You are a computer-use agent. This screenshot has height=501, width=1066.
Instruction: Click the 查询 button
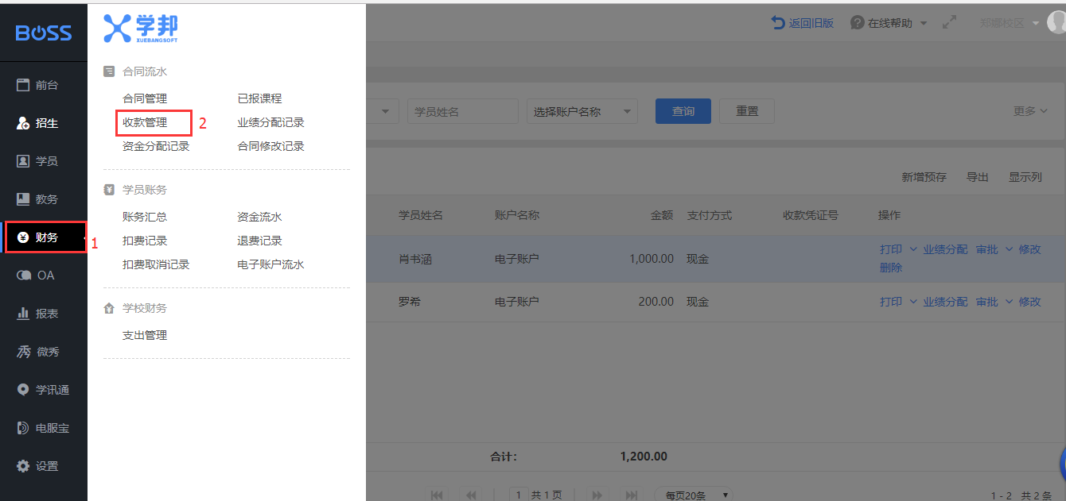point(683,111)
